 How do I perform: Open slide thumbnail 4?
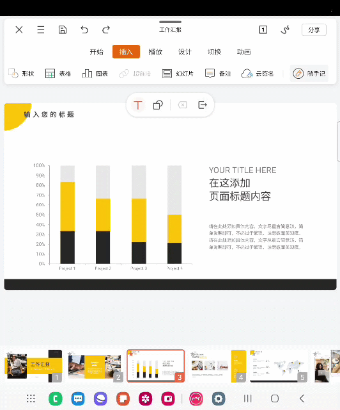217,366
